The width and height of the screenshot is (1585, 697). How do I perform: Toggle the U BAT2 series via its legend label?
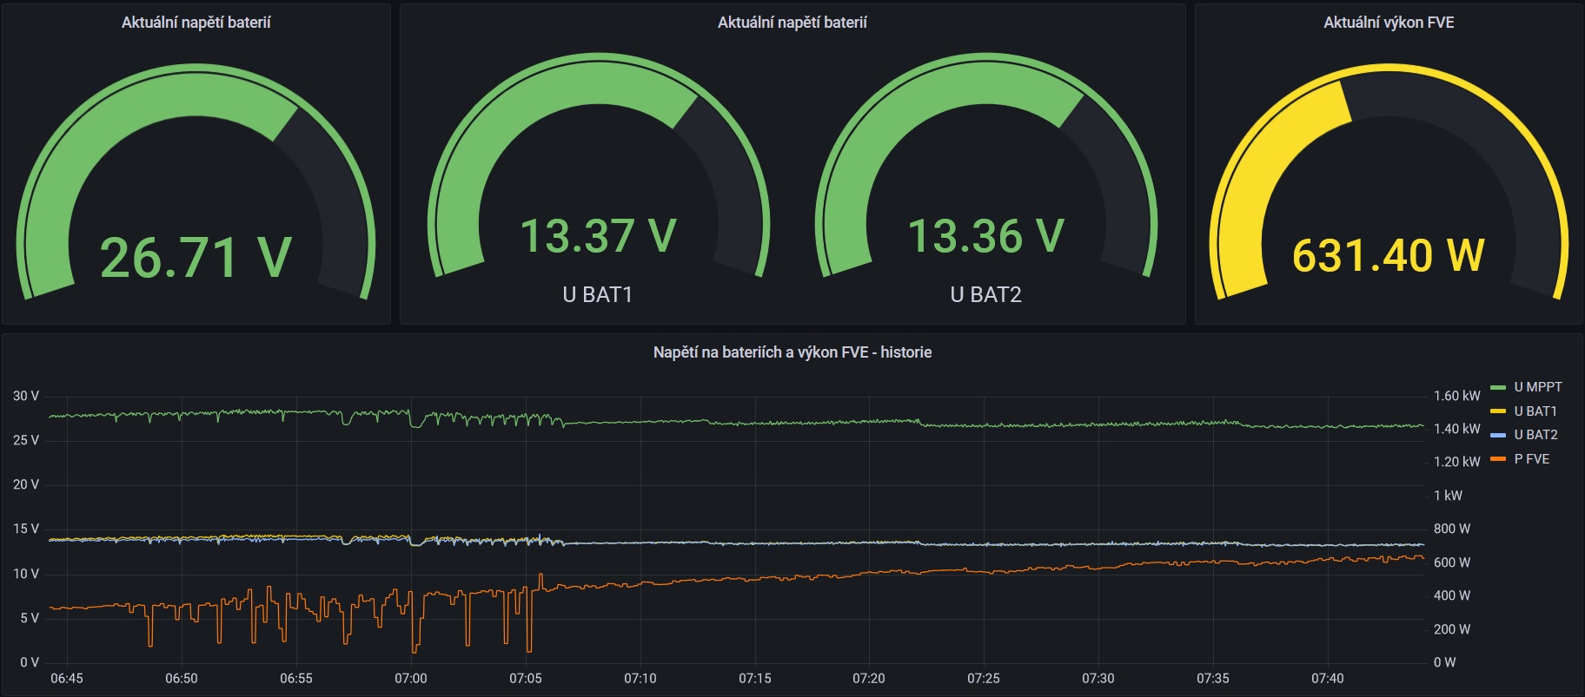click(1535, 435)
